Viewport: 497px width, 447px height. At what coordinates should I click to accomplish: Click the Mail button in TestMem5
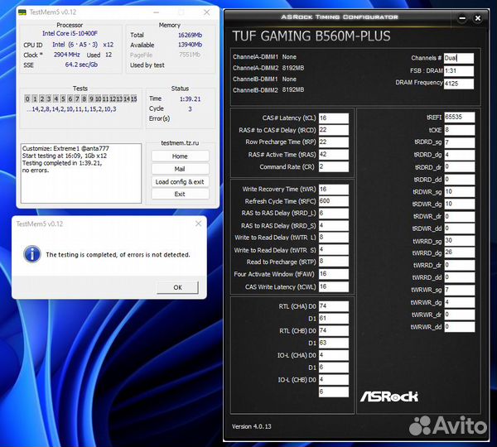coord(180,169)
